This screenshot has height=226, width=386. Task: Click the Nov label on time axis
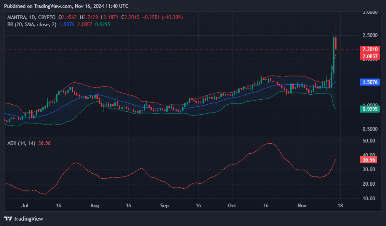[302, 206]
